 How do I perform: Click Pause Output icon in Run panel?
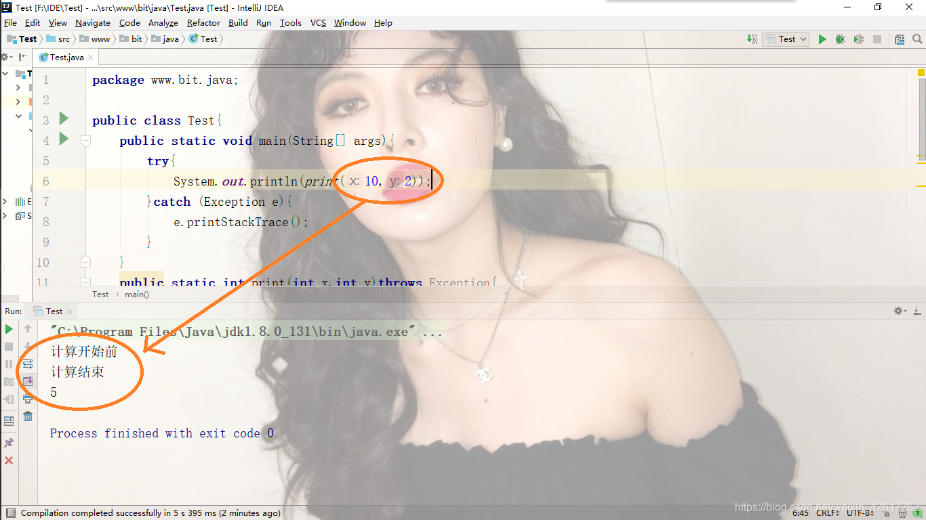click(9, 364)
